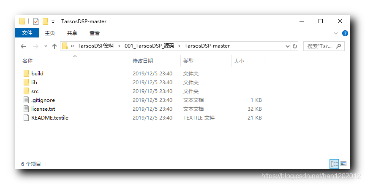Click the 32 KB size cell
The image size is (365, 184).
point(255,109)
